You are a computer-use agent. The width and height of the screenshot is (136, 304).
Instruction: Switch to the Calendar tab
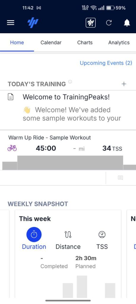[51, 43]
